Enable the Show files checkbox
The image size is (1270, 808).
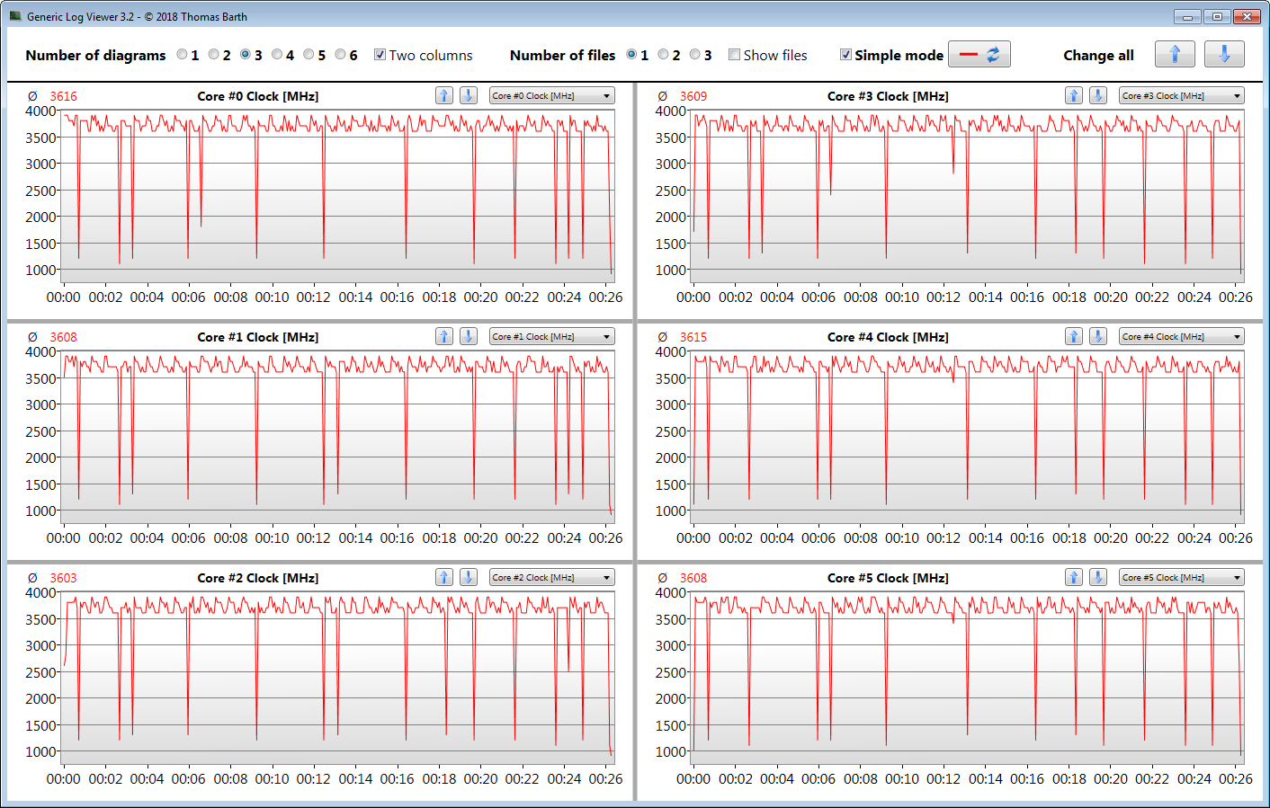coord(734,55)
